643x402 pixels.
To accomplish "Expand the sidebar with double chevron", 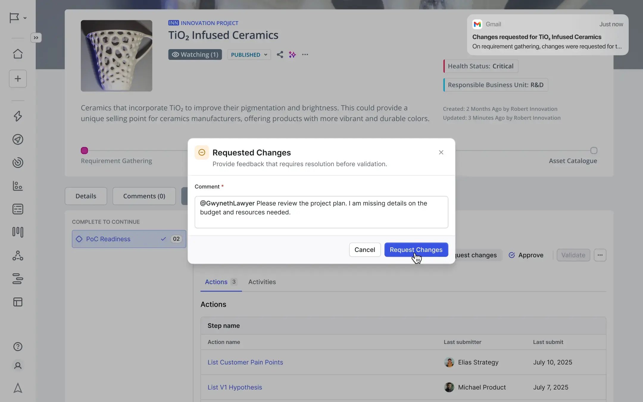I will pos(36,38).
